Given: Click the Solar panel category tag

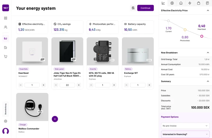Looking at the screenshot, I should coord(59,69).
